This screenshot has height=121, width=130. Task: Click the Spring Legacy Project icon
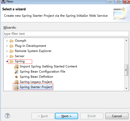point(16,82)
